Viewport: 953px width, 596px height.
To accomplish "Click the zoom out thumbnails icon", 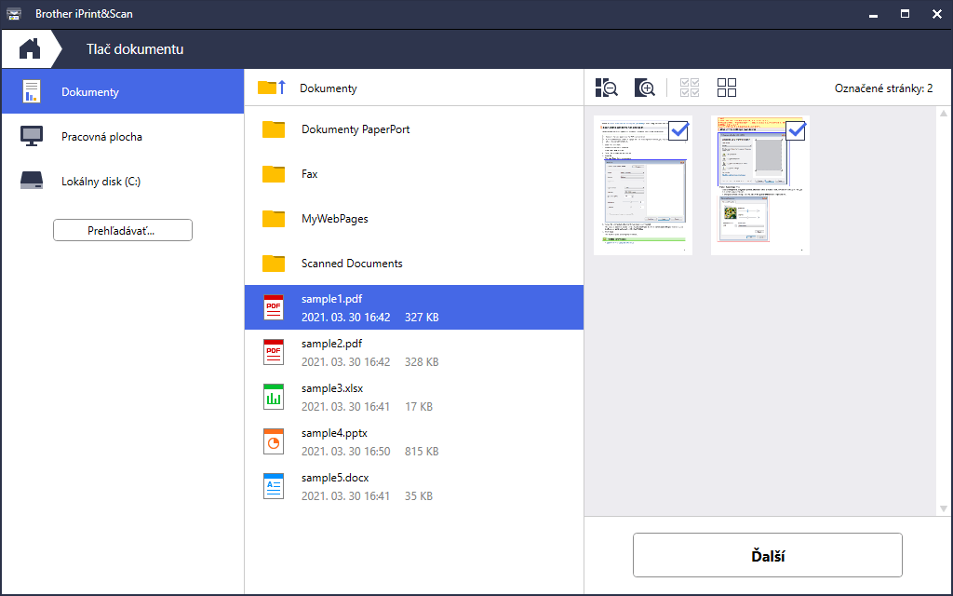I will (607, 88).
